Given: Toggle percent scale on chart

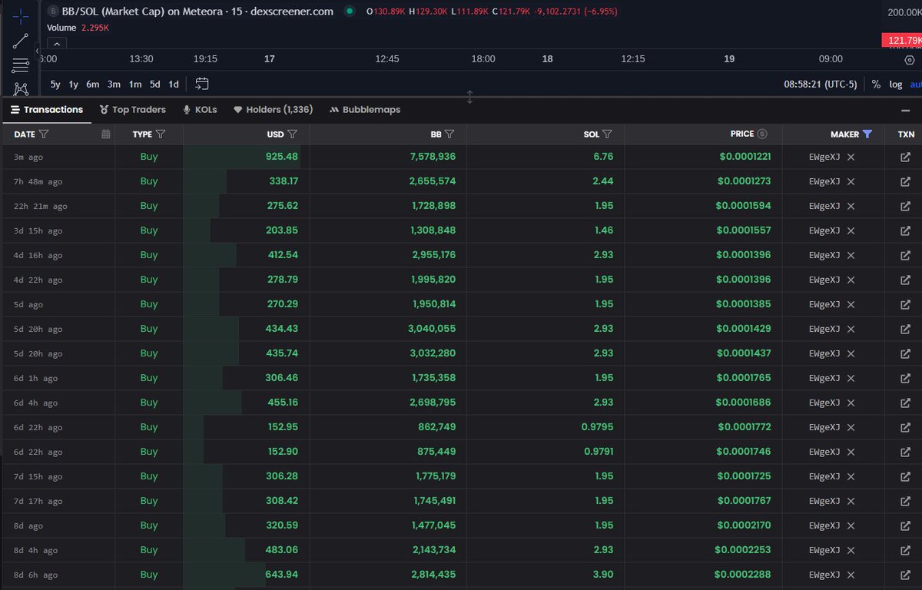Looking at the screenshot, I should [876, 85].
